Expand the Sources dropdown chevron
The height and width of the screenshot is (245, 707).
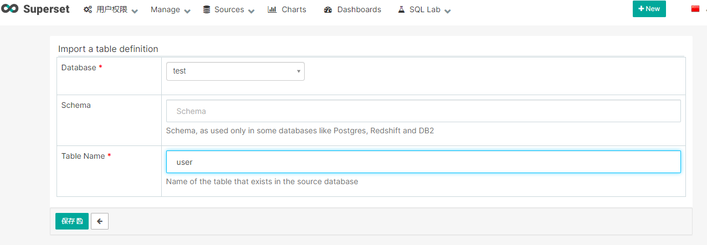point(252,11)
